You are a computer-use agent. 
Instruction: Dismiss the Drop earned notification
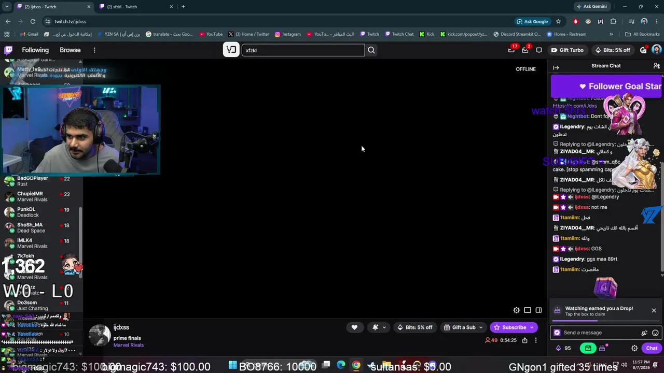pos(654,310)
